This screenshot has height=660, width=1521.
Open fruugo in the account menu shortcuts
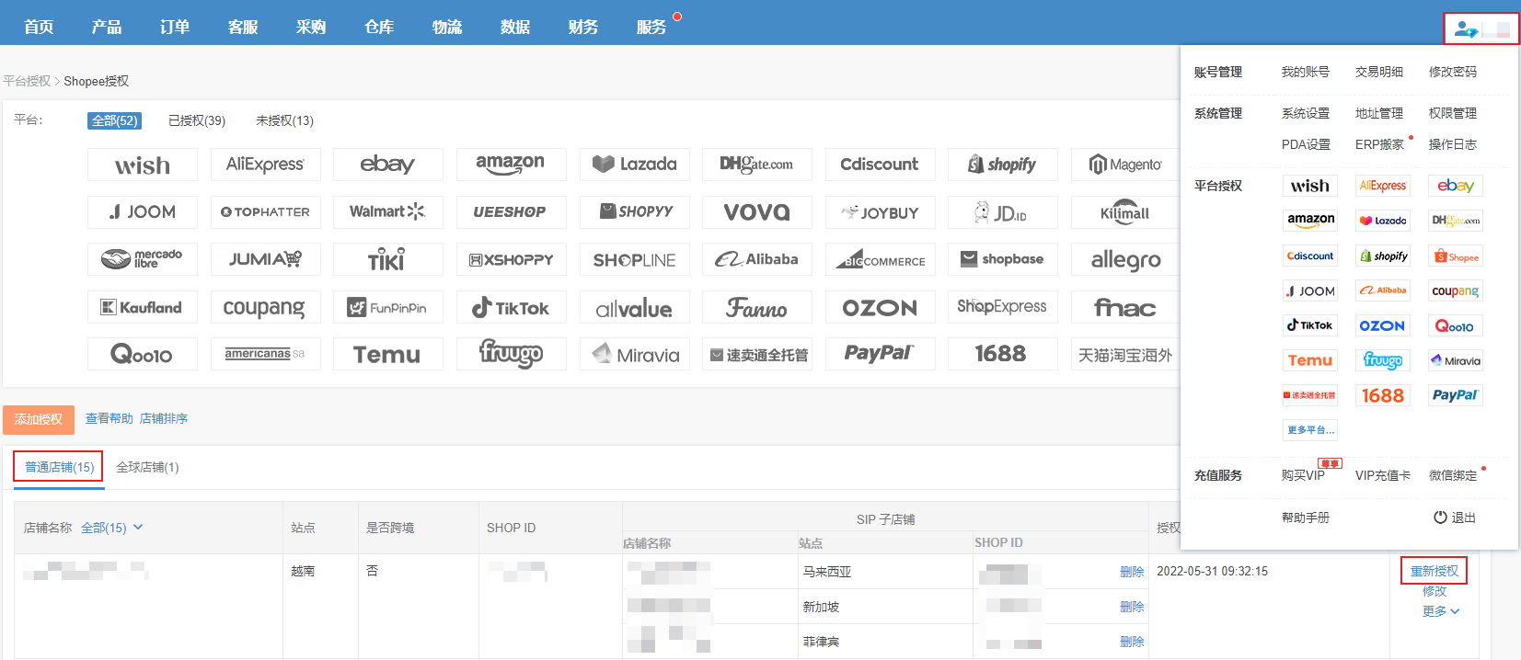(x=1382, y=360)
